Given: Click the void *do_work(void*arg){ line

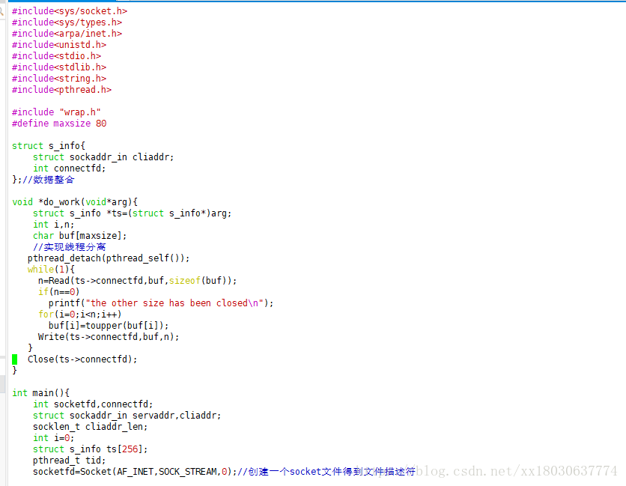Looking at the screenshot, I should click(x=75, y=202).
